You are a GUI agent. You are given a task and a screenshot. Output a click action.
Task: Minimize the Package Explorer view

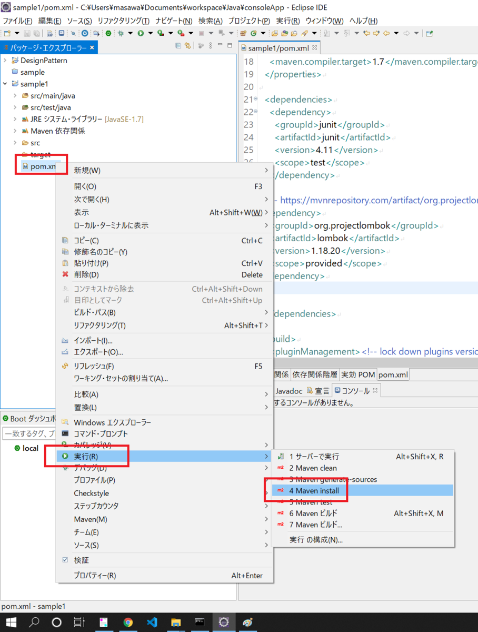[x=220, y=45]
